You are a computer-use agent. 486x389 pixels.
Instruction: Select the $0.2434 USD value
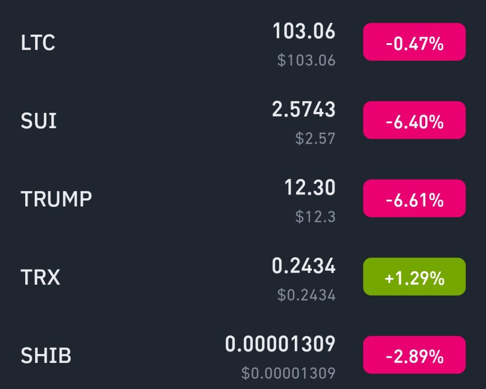click(307, 295)
